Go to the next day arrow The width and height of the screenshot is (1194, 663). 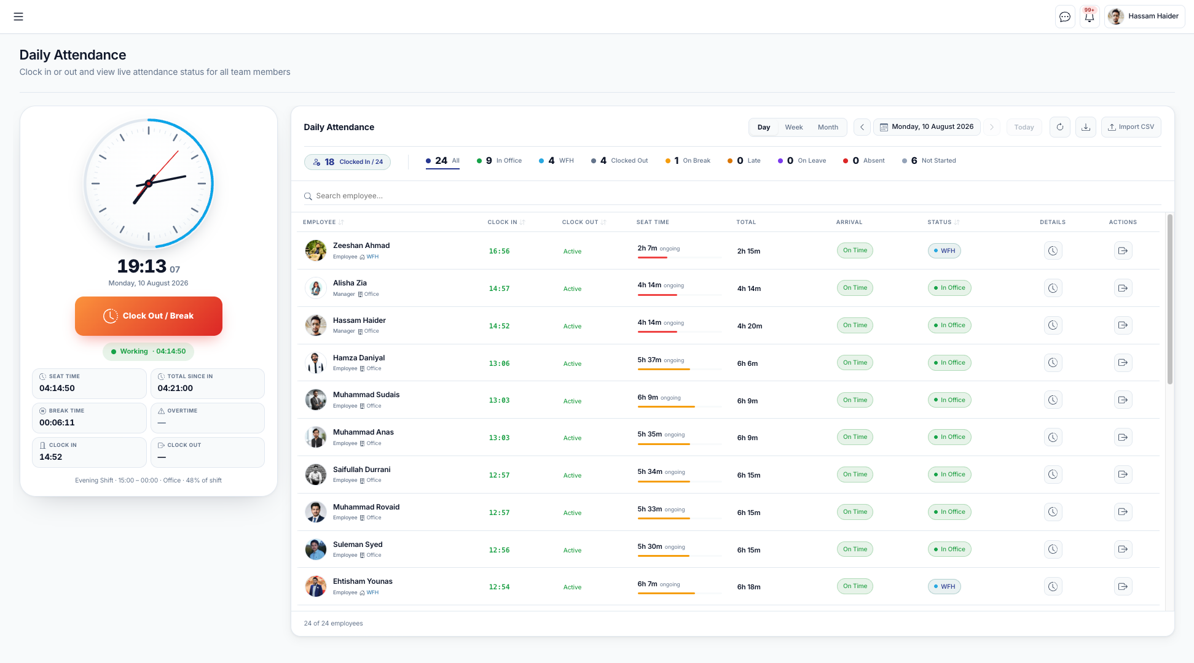pos(992,127)
